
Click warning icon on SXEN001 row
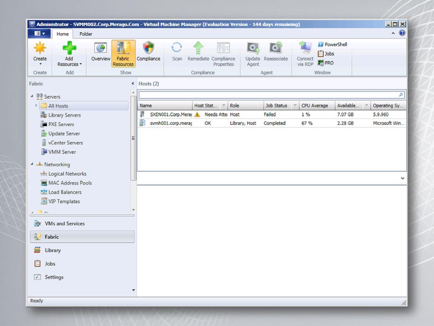(197, 115)
